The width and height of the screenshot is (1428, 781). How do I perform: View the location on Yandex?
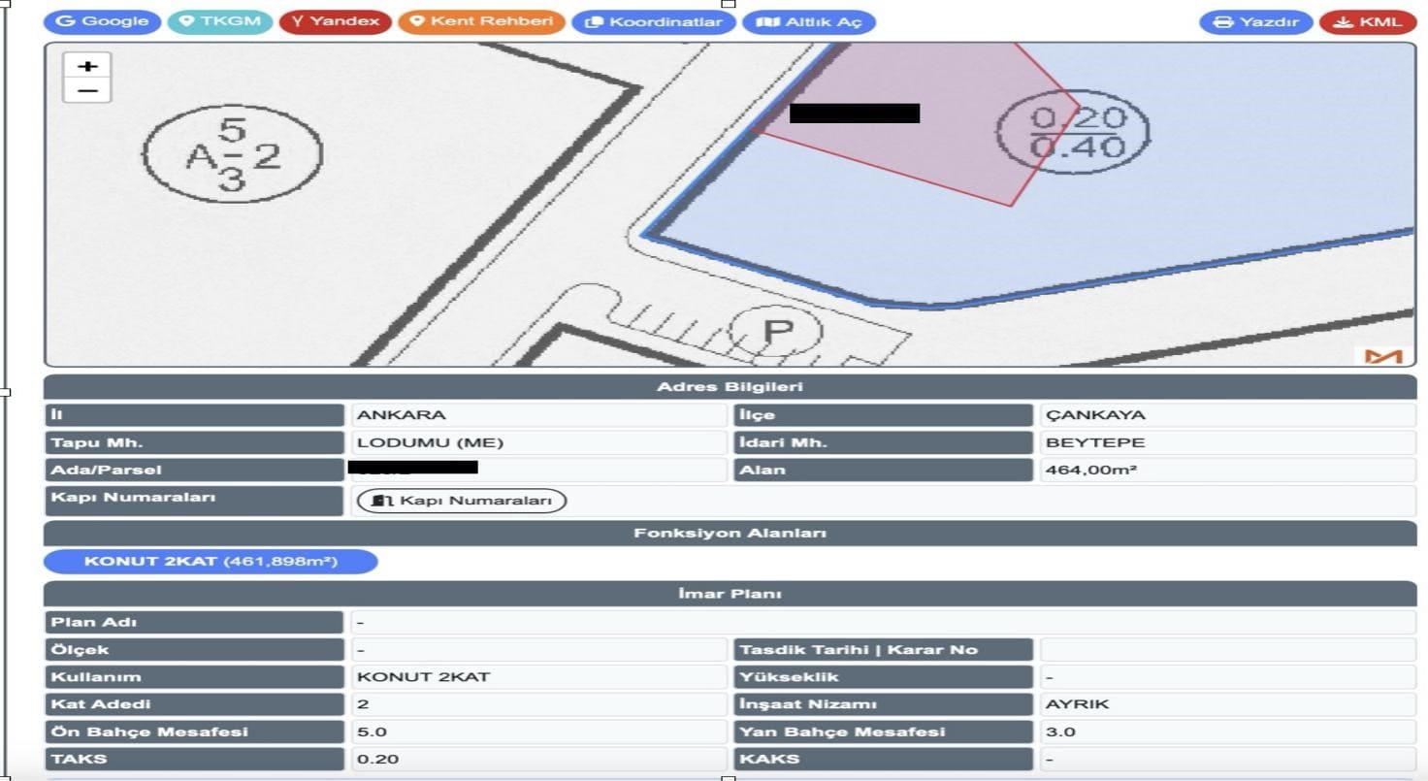pyautogui.click(x=336, y=21)
